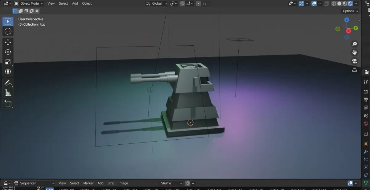Screen dimensions: 370x190
Task: Click the Y axis on navigation gizmo
Action: pos(356,28)
